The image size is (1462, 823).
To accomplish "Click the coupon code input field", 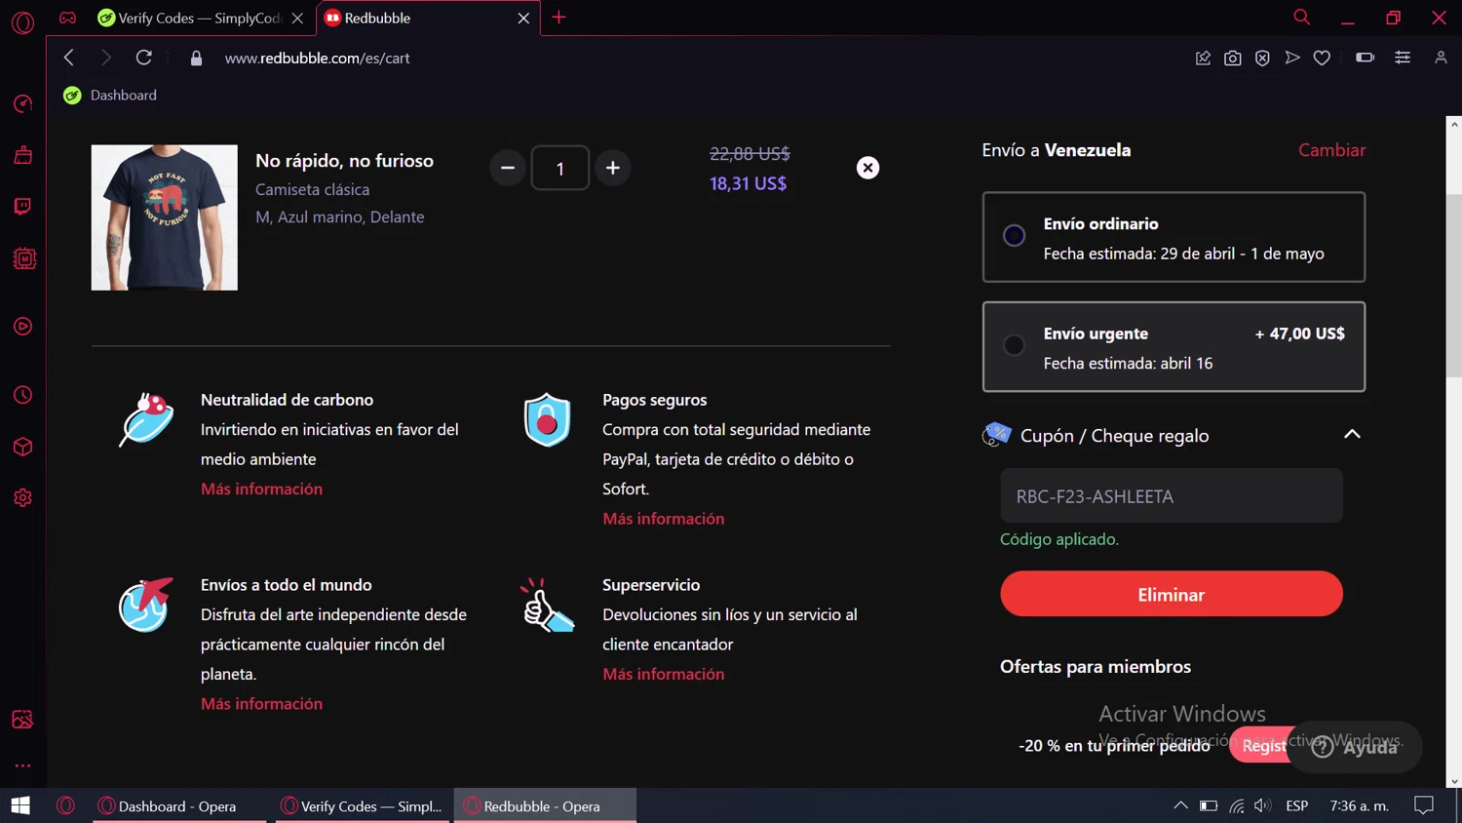I will click(x=1172, y=496).
